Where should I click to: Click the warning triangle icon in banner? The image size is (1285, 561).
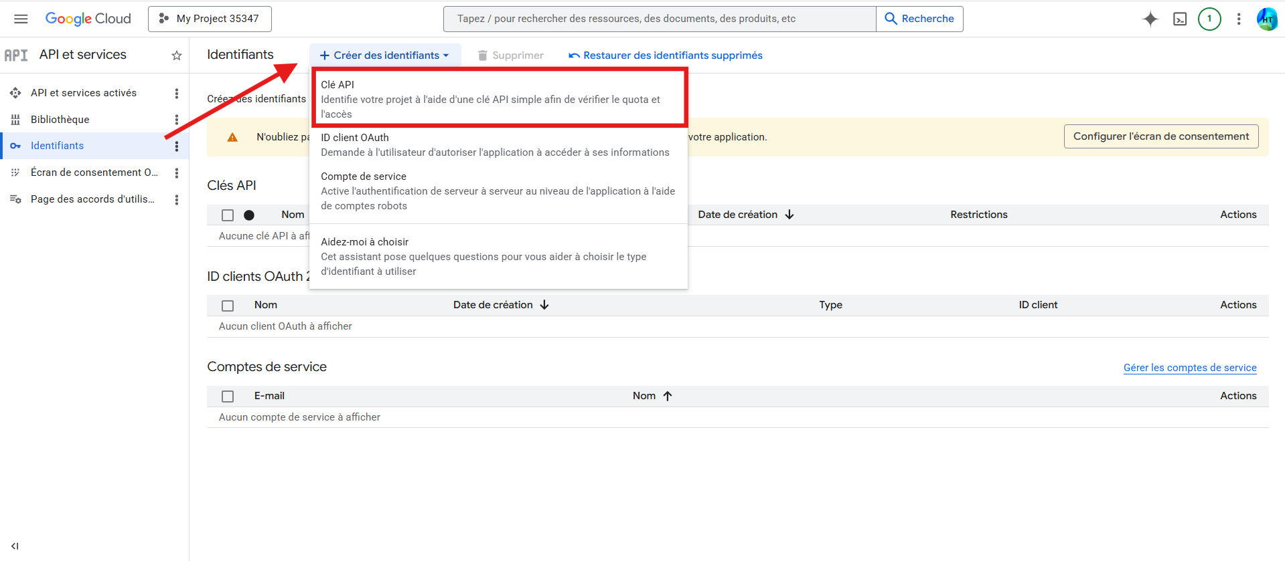coord(232,137)
